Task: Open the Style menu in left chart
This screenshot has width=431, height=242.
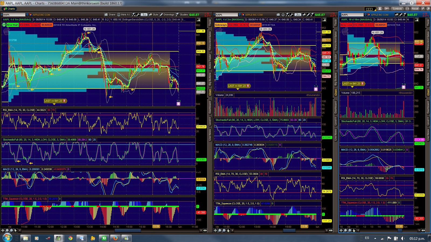Action: tap(154, 15)
